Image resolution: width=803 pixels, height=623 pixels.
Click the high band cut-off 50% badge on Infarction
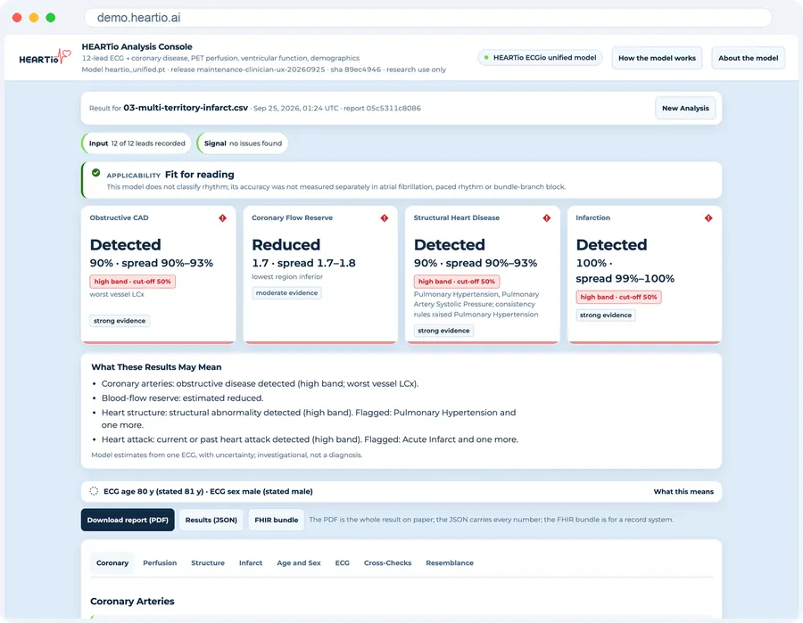(618, 297)
